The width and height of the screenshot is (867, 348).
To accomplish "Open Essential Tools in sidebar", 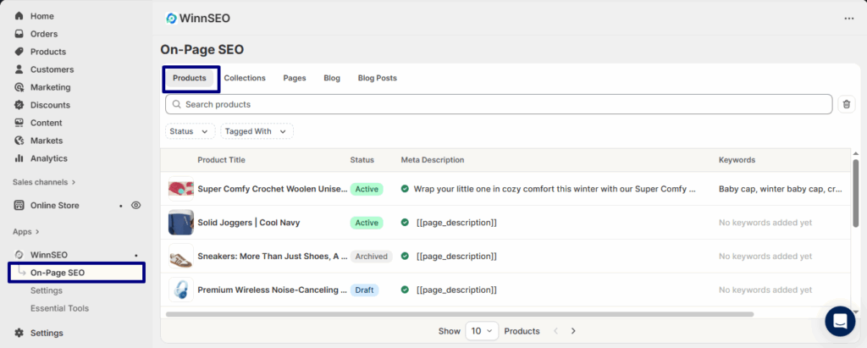I will pyautogui.click(x=60, y=308).
